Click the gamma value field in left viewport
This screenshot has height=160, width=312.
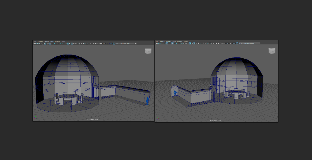coord(110,44)
